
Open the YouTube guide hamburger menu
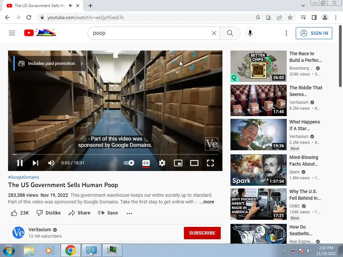click(12, 33)
